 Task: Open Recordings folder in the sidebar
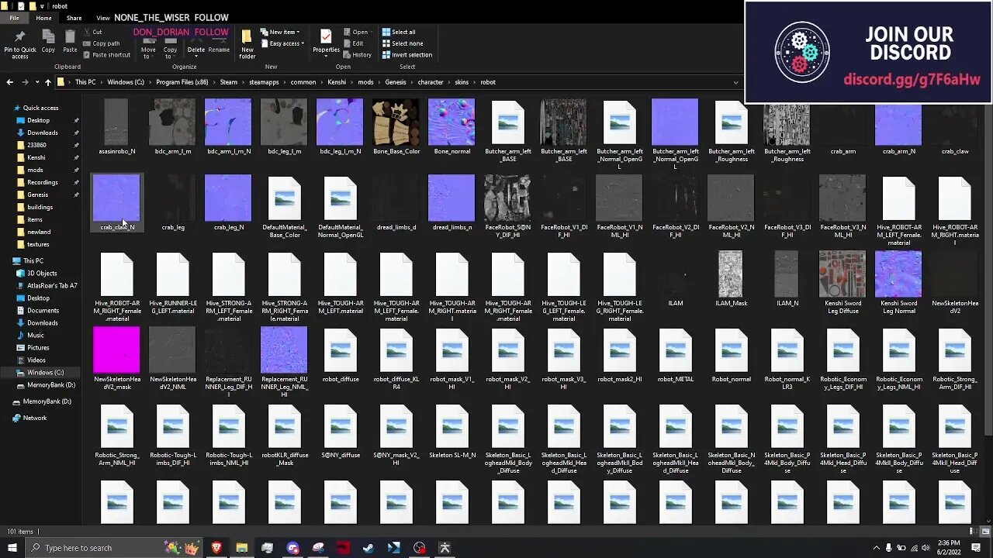(42, 182)
